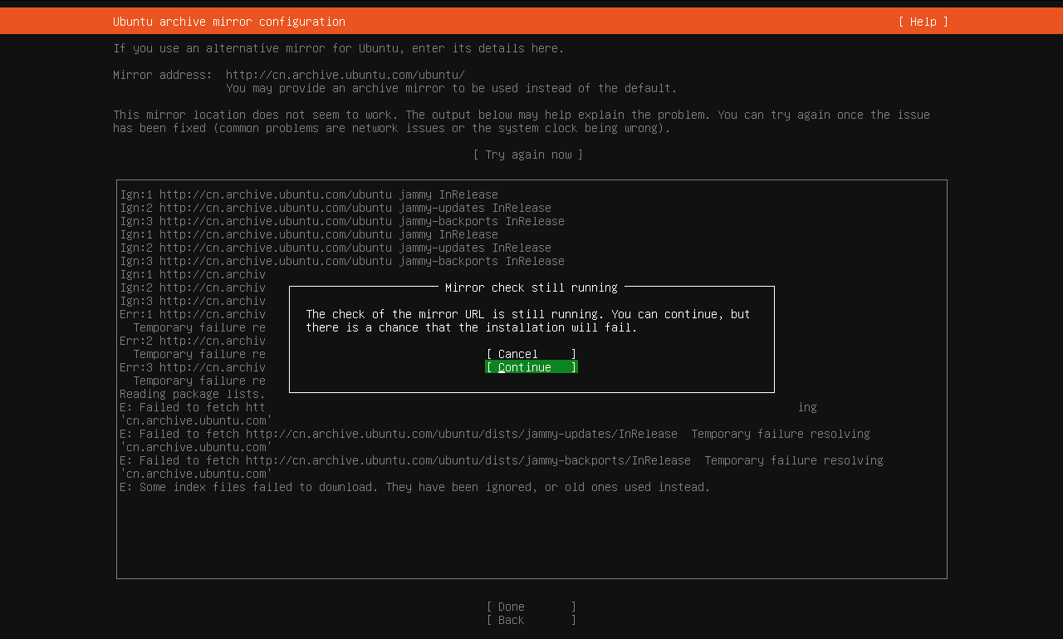Select the Done button at bottom
Viewport: 1063px width, 639px height.
pyautogui.click(x=531, y=607)
